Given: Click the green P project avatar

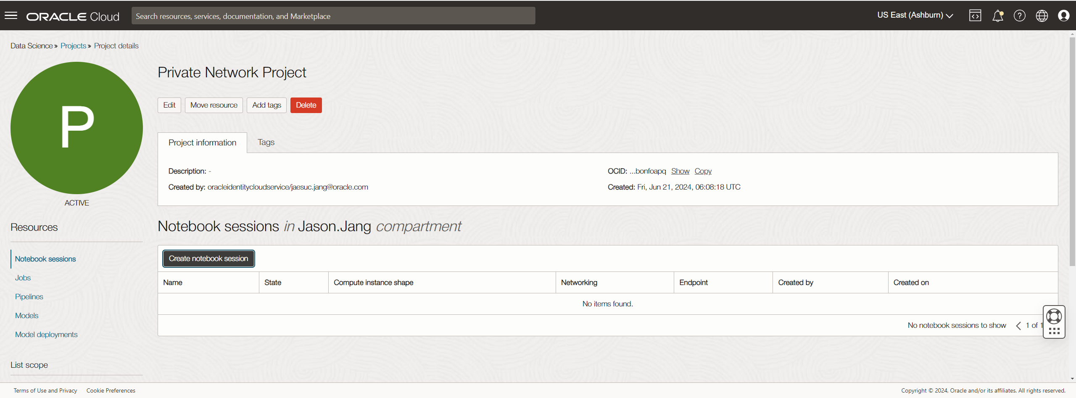Looking at the screenshot, I should click(76, 128).
